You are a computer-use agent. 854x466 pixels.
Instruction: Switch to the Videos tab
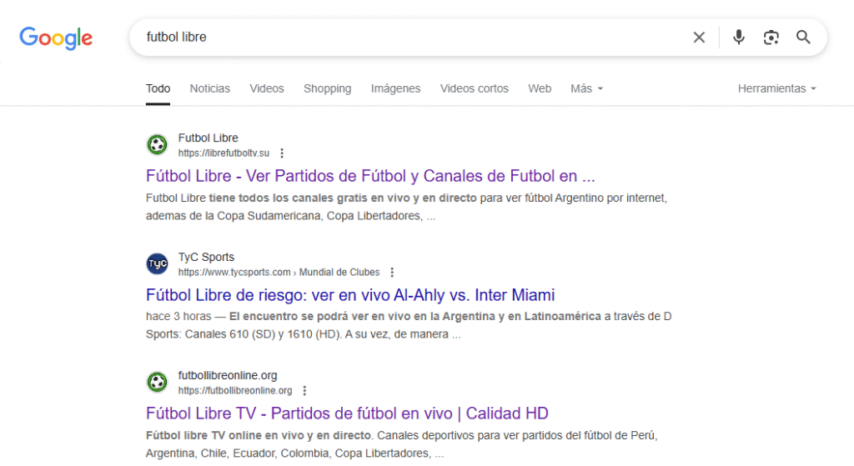pos(266,88)
